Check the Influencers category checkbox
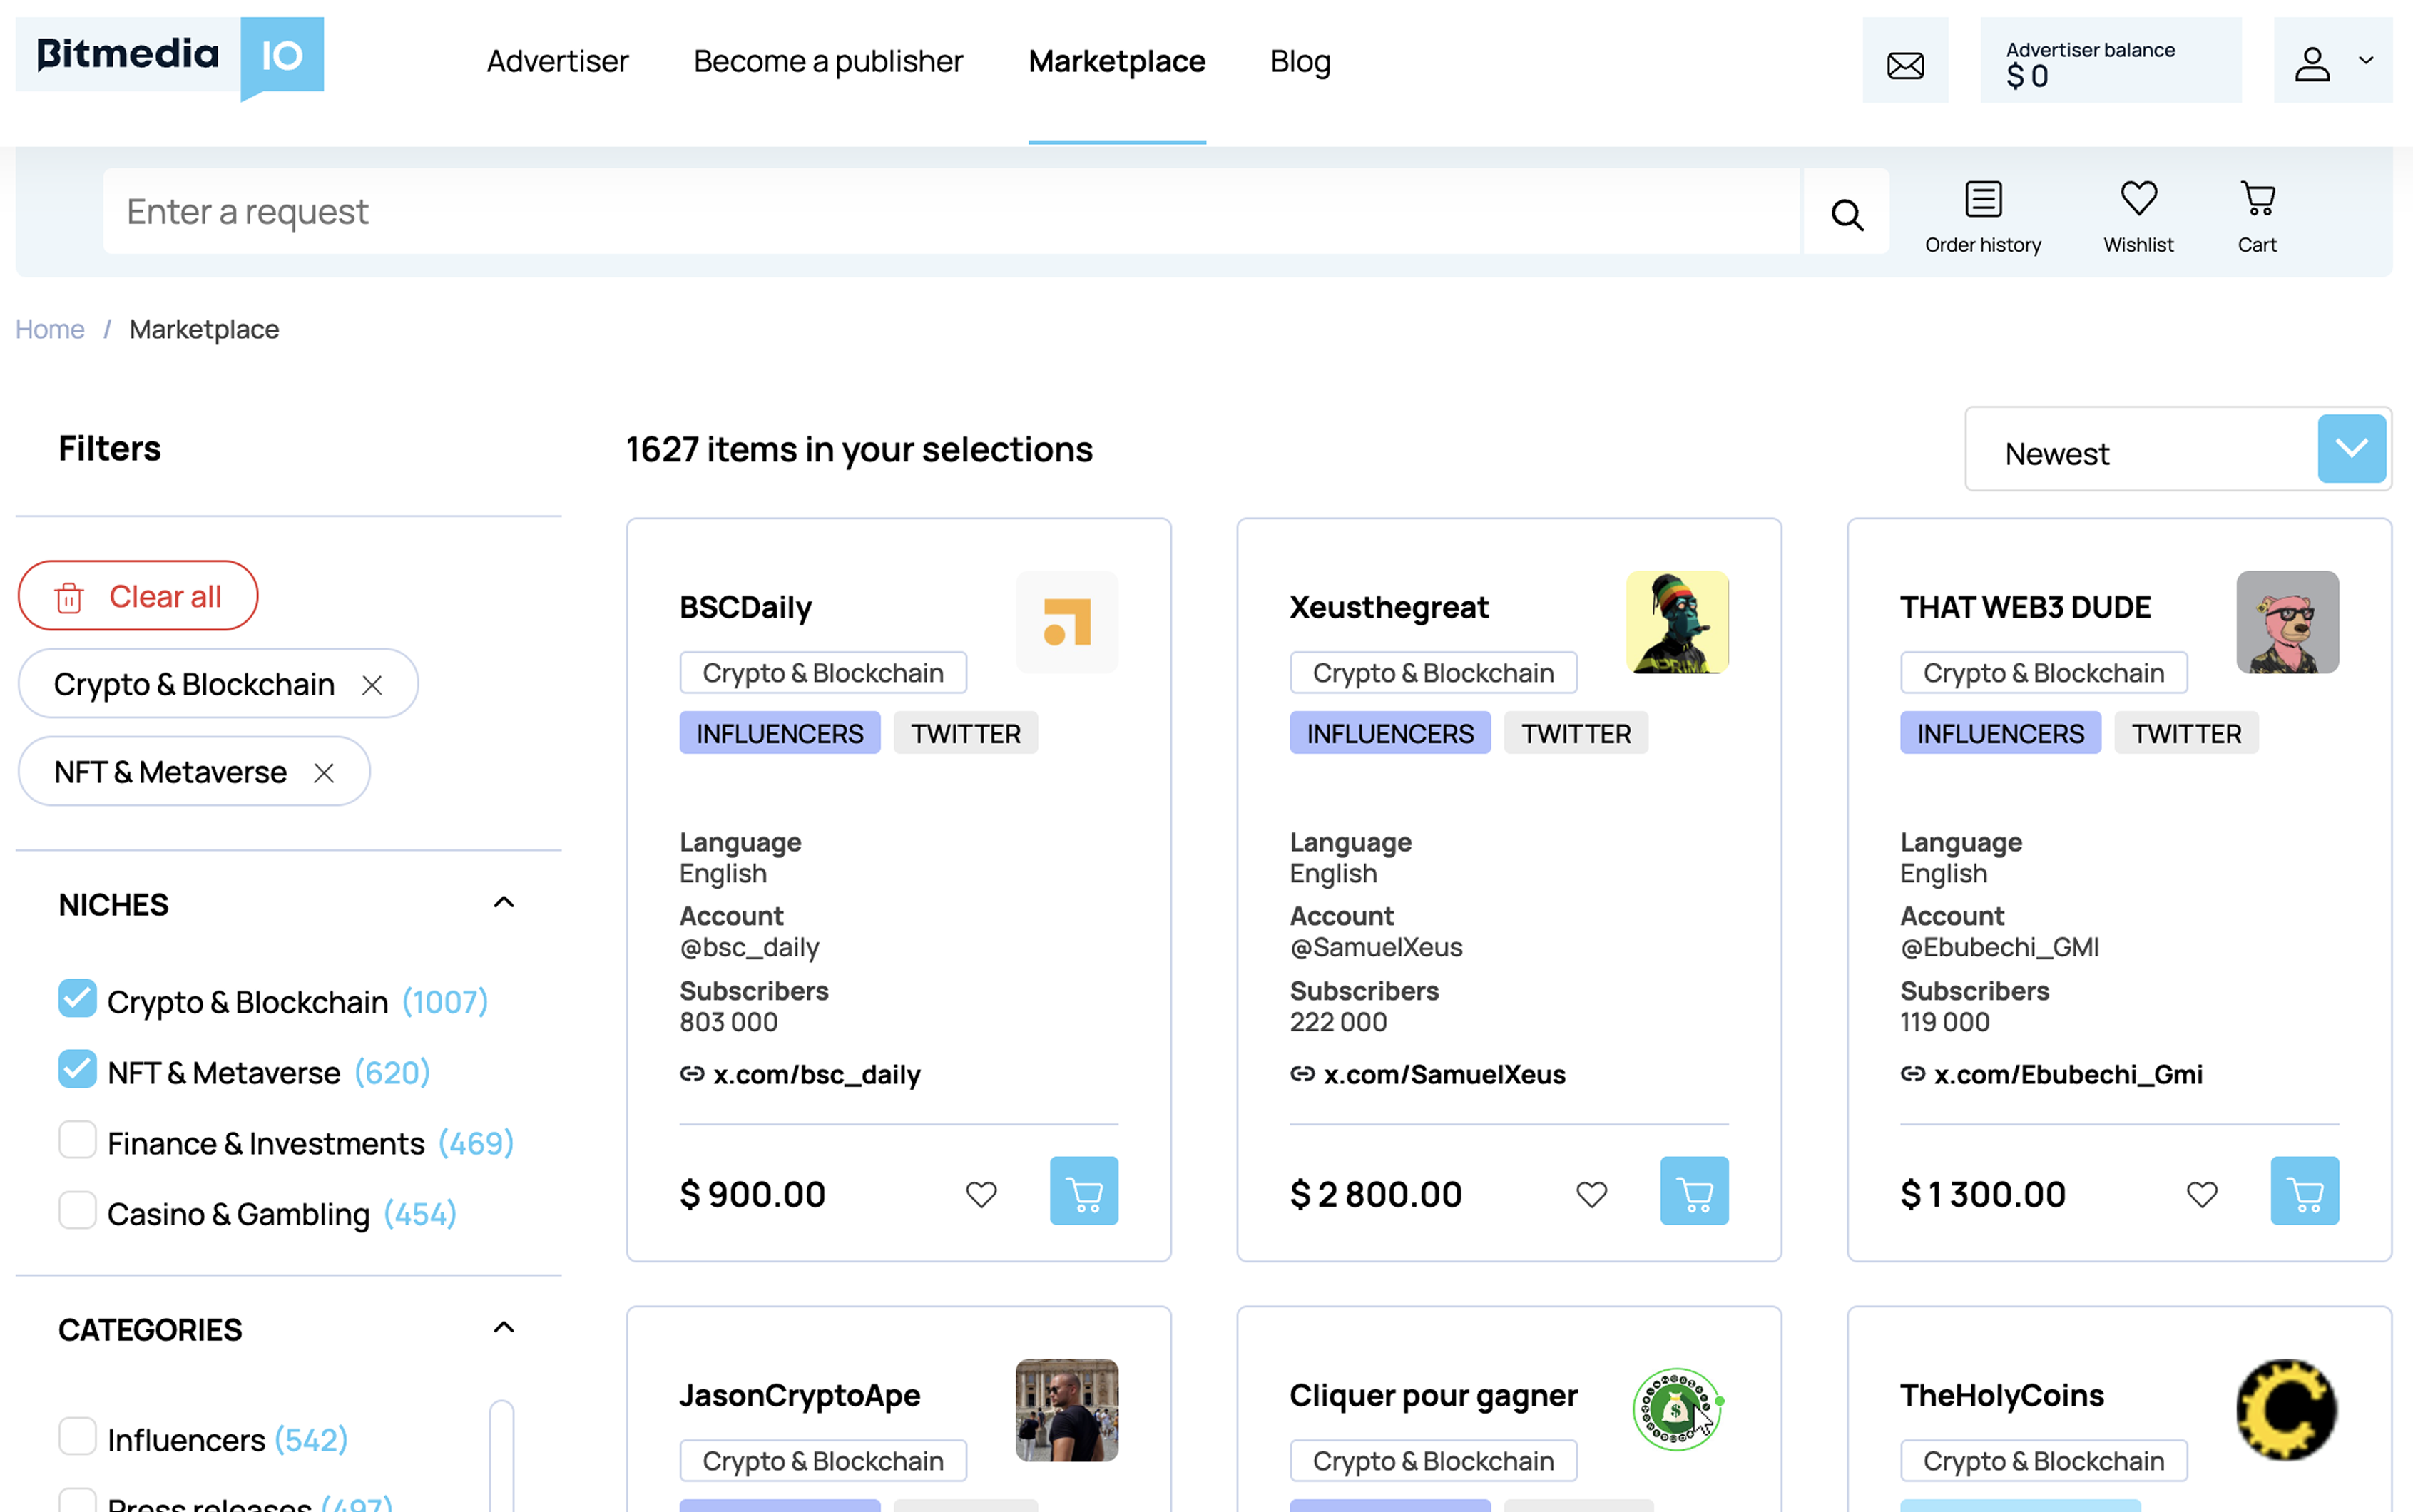 tap(77, 1436)
